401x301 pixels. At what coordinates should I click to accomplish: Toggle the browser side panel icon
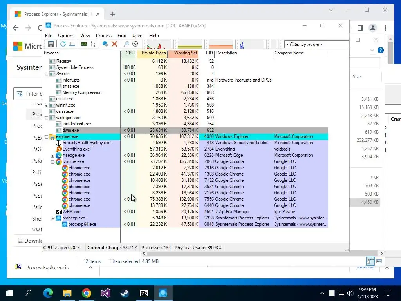tap(360, 28)
